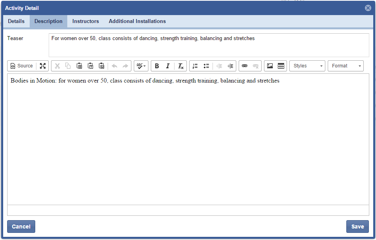This screenshot has width=376, height=240.
Task: Click Paste as plain text icon
Action: tap(90, 66)
